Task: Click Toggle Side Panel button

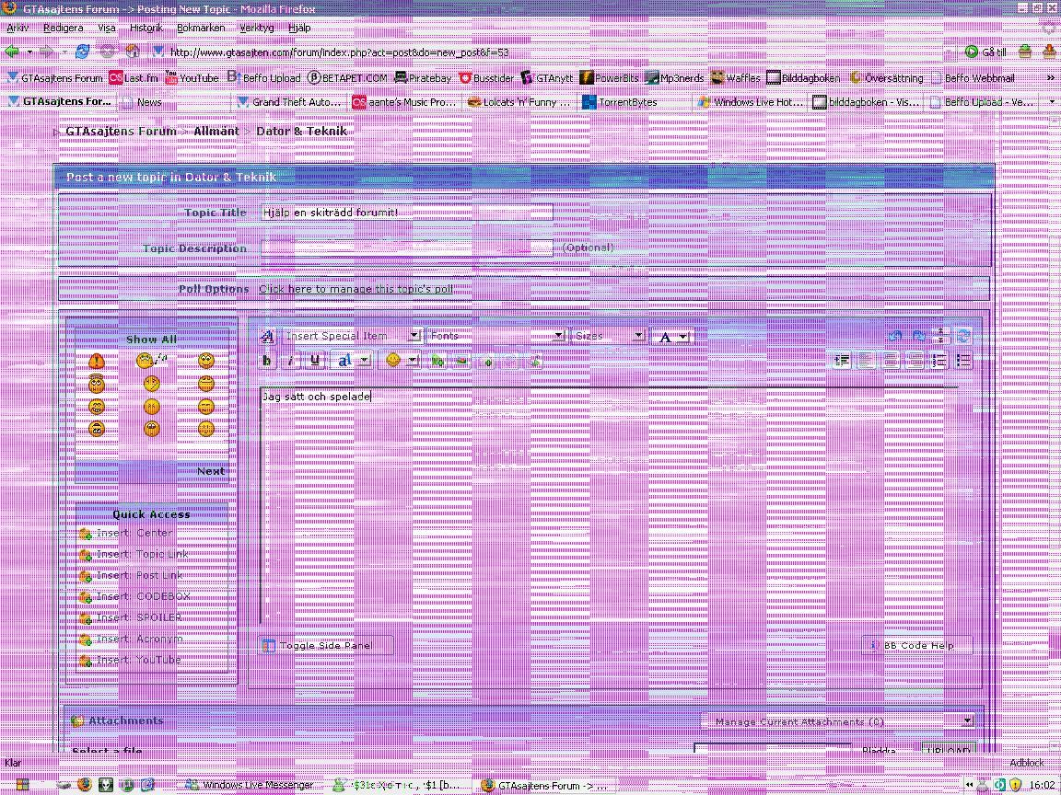Action: click(x=325, y=646)
